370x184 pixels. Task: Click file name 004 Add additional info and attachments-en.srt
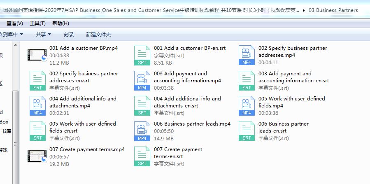pos(188,102)
